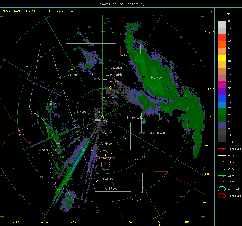Select the magenta 39-42 dBZ swatch

pyautogui.click(x=222, y=85)
